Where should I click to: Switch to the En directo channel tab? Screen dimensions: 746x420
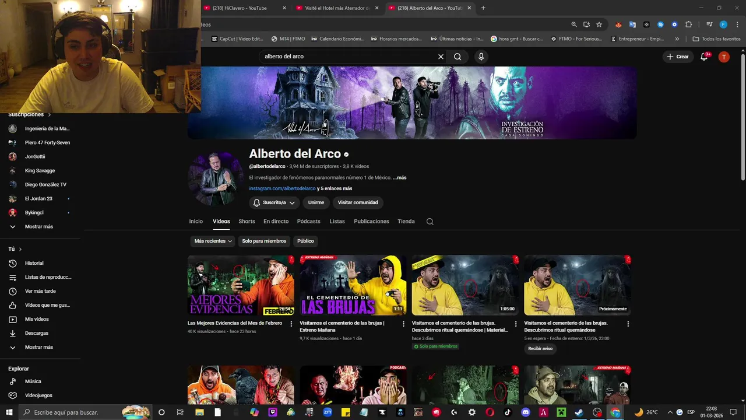click(x=276, y=222)
